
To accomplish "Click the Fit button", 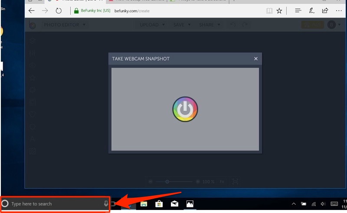I will pyautogui.click(x=222, y=182).
